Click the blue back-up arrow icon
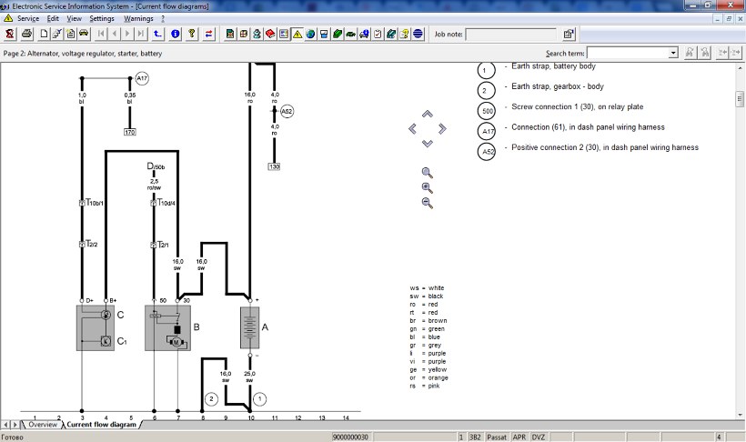The height and width of the screenshot is (442, 746). pos(157,34)
